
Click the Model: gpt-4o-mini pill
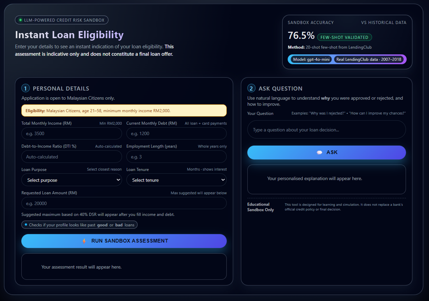311,59
